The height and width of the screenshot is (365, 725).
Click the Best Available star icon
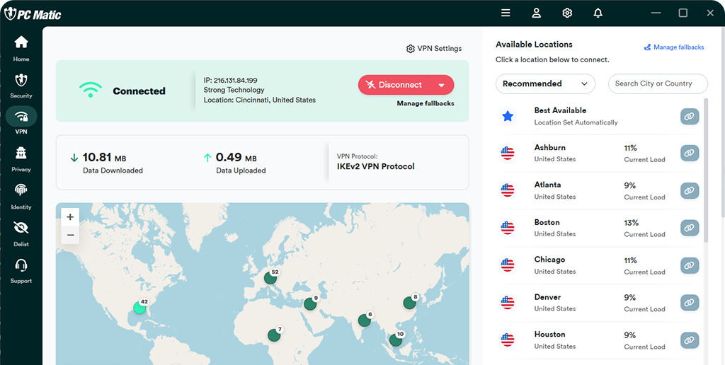(x=508, y=116)
